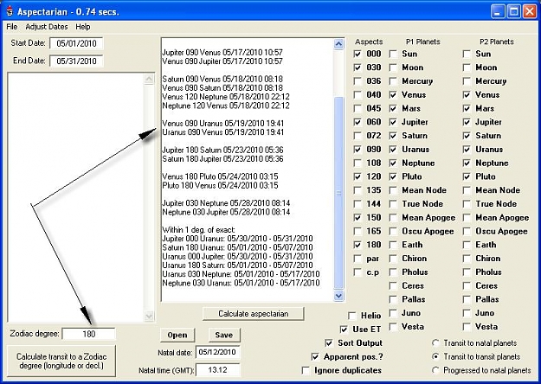
Task: Click result line Jupiter 180 Saturn 05/23/2010
Action: pos(222,150)
